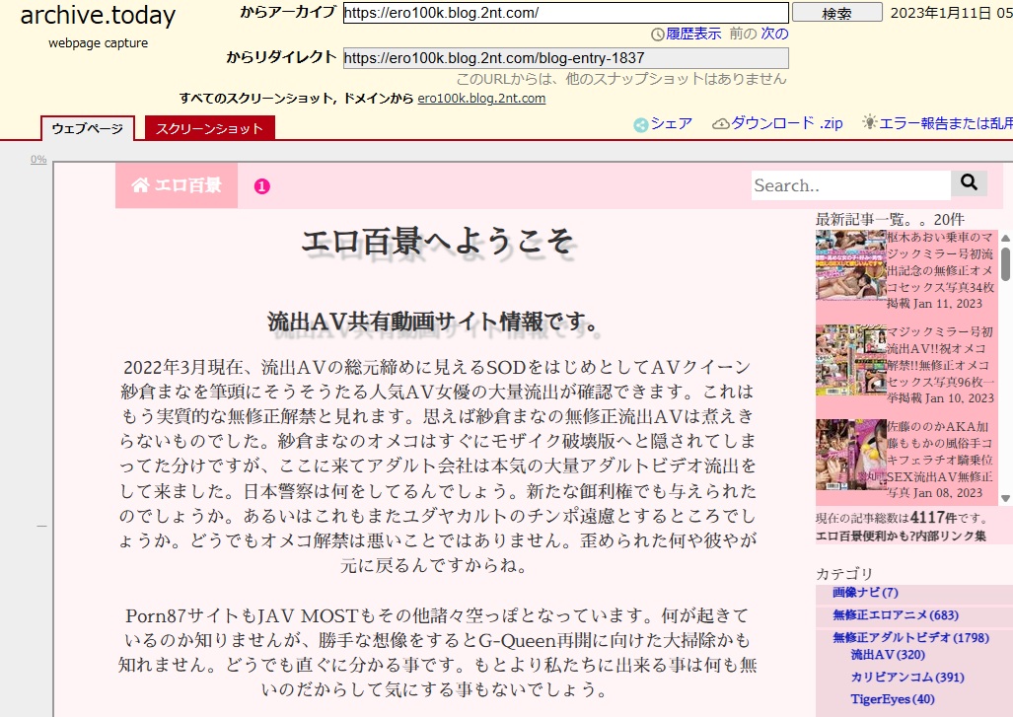Click the archived URL input field
This screenshot has width=1013, height=717.
pos(565,13)
